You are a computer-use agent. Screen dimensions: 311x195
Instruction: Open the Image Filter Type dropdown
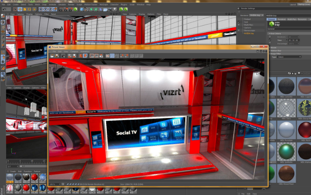(289, 57)
